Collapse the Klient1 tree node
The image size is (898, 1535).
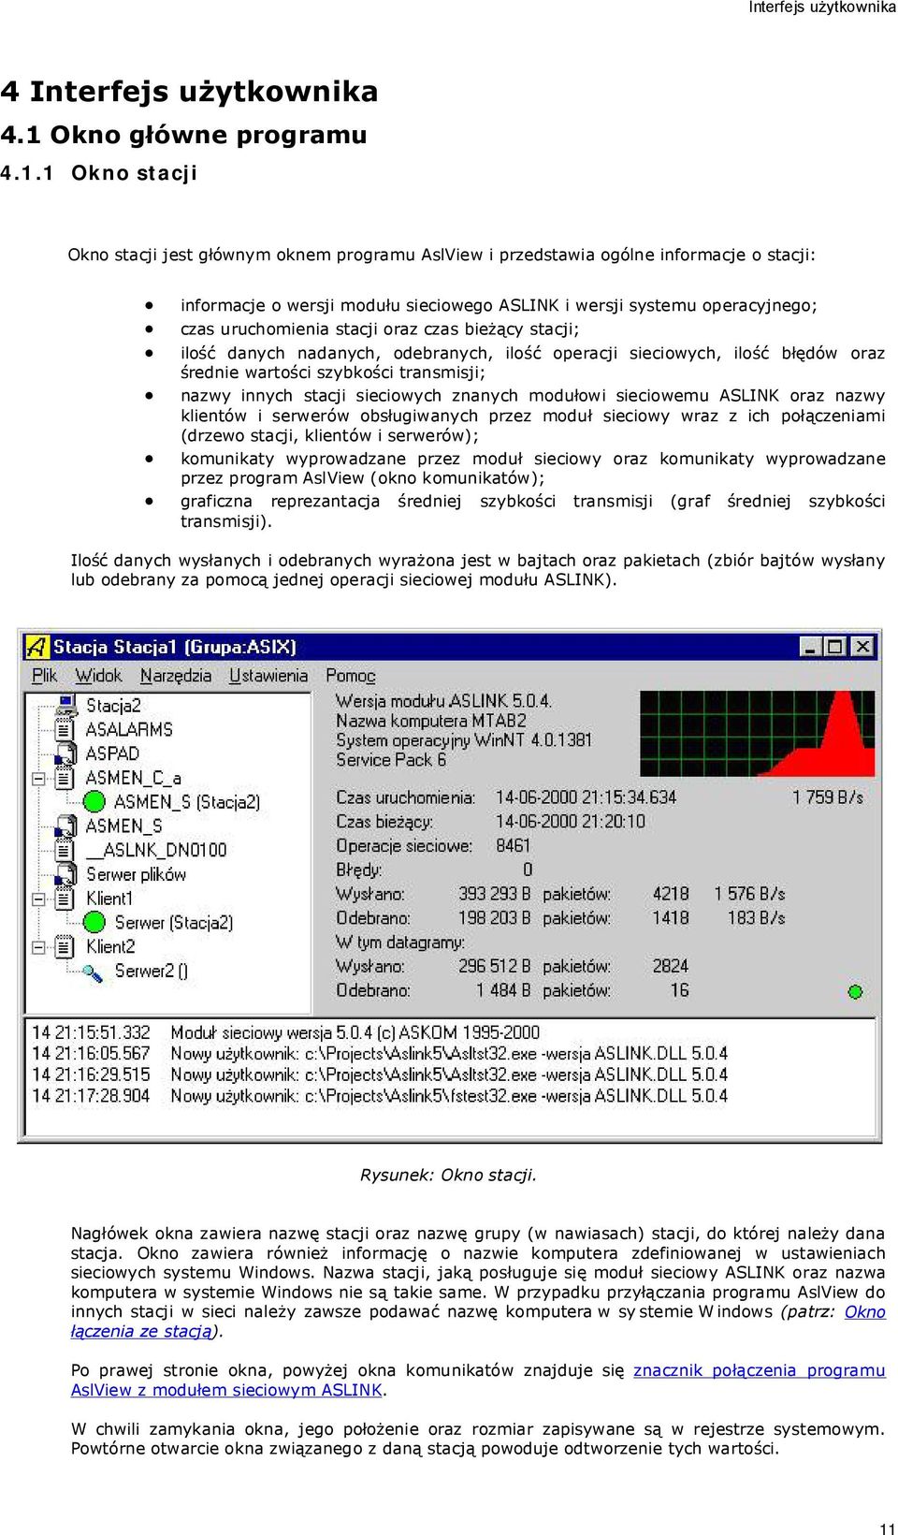39,899
